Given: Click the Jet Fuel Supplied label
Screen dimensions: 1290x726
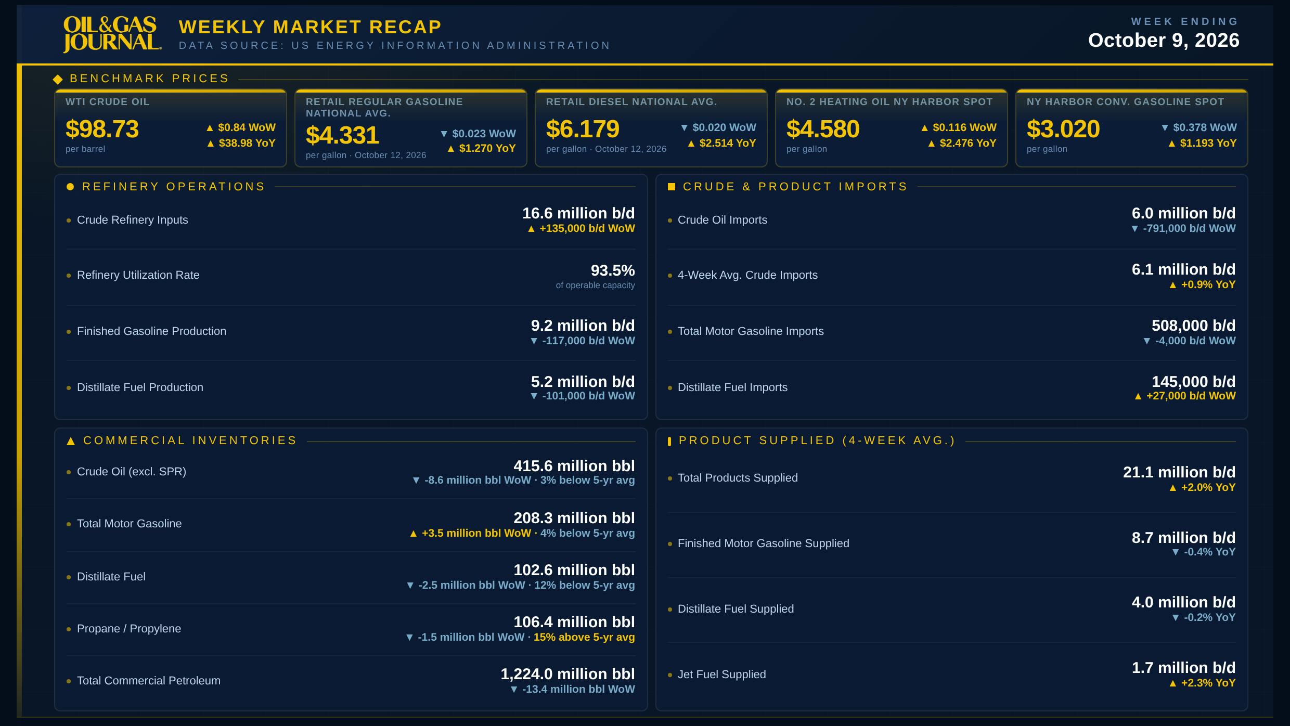Looking at the screenshot, I should (722, 675).
